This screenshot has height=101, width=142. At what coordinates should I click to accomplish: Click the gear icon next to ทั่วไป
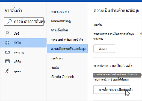(x=7, y=43)
